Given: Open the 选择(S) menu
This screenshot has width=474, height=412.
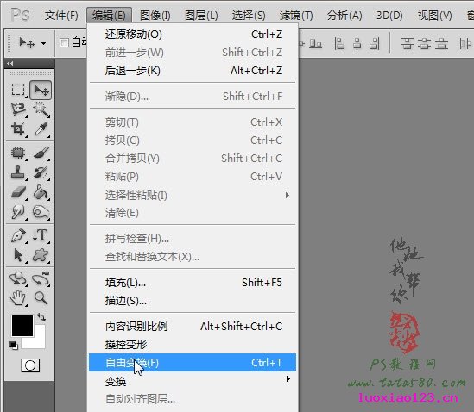Looking at the screenshot, I should (x=249, y=16).
